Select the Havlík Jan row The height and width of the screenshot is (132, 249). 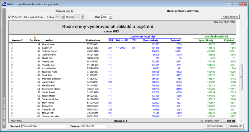coord(122,58)
